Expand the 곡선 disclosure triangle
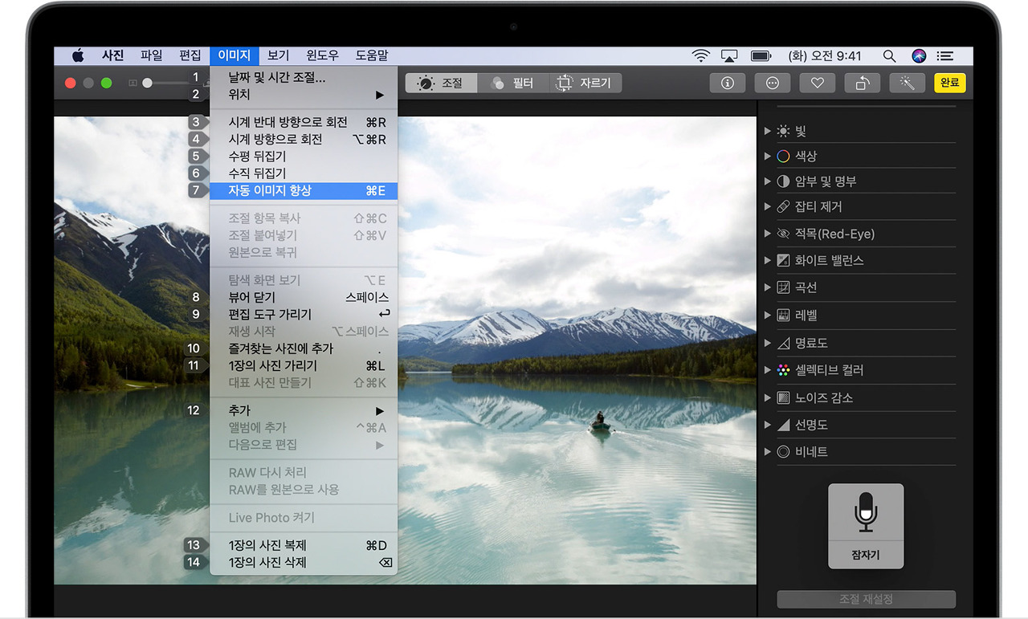This screenshot has height=619, width=1028. (x=768, y=287)
